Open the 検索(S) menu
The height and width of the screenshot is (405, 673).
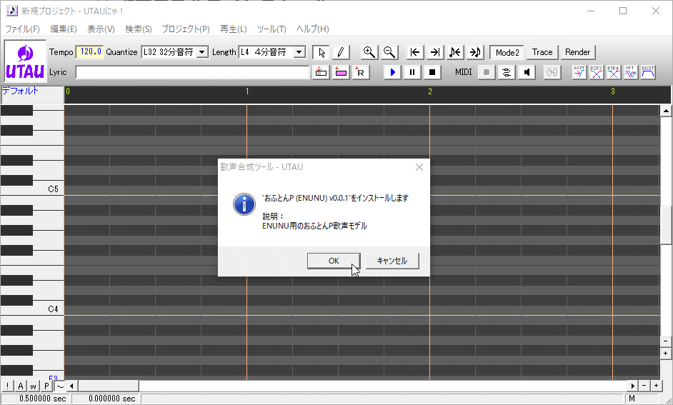tap(138, 29)
